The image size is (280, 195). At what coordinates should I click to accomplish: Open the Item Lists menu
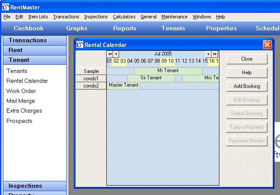[x=38, y=17]
